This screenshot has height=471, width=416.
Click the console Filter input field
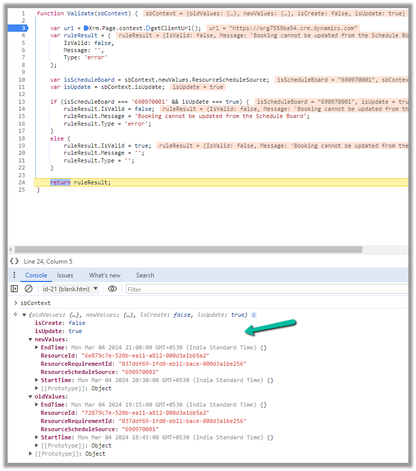tap(266, 289)
